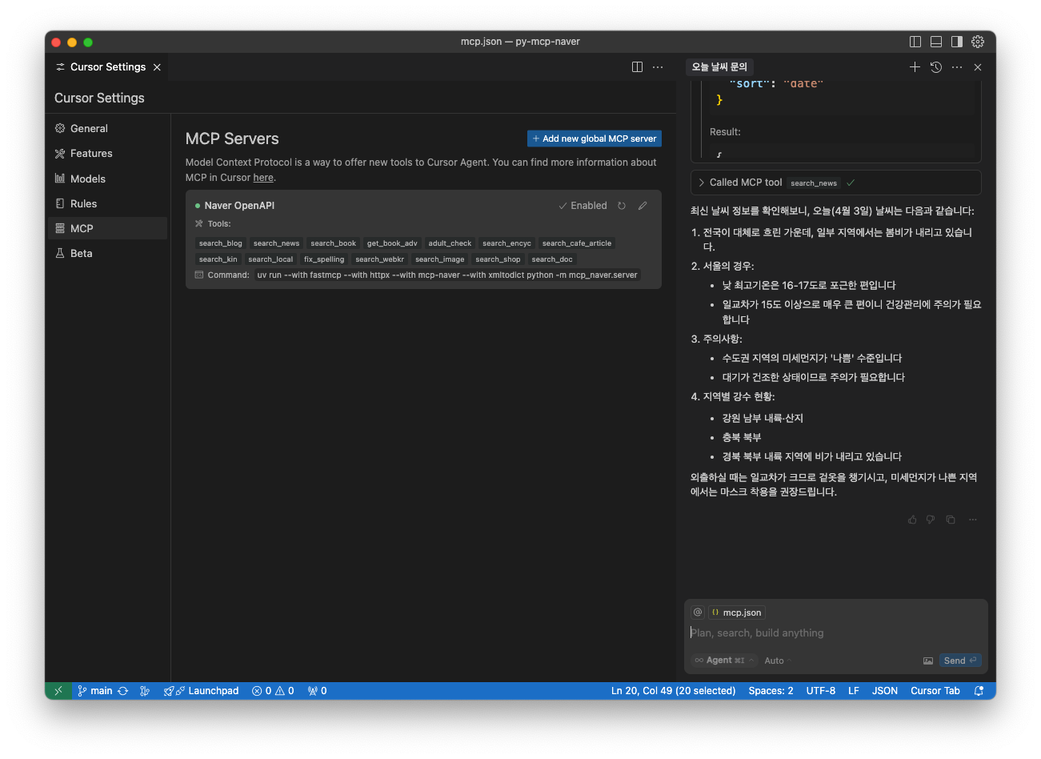Viewport: 1041px width, 759px height.
Task: Open the notifications bell in status bar
Action: click(x=979, y=691)
